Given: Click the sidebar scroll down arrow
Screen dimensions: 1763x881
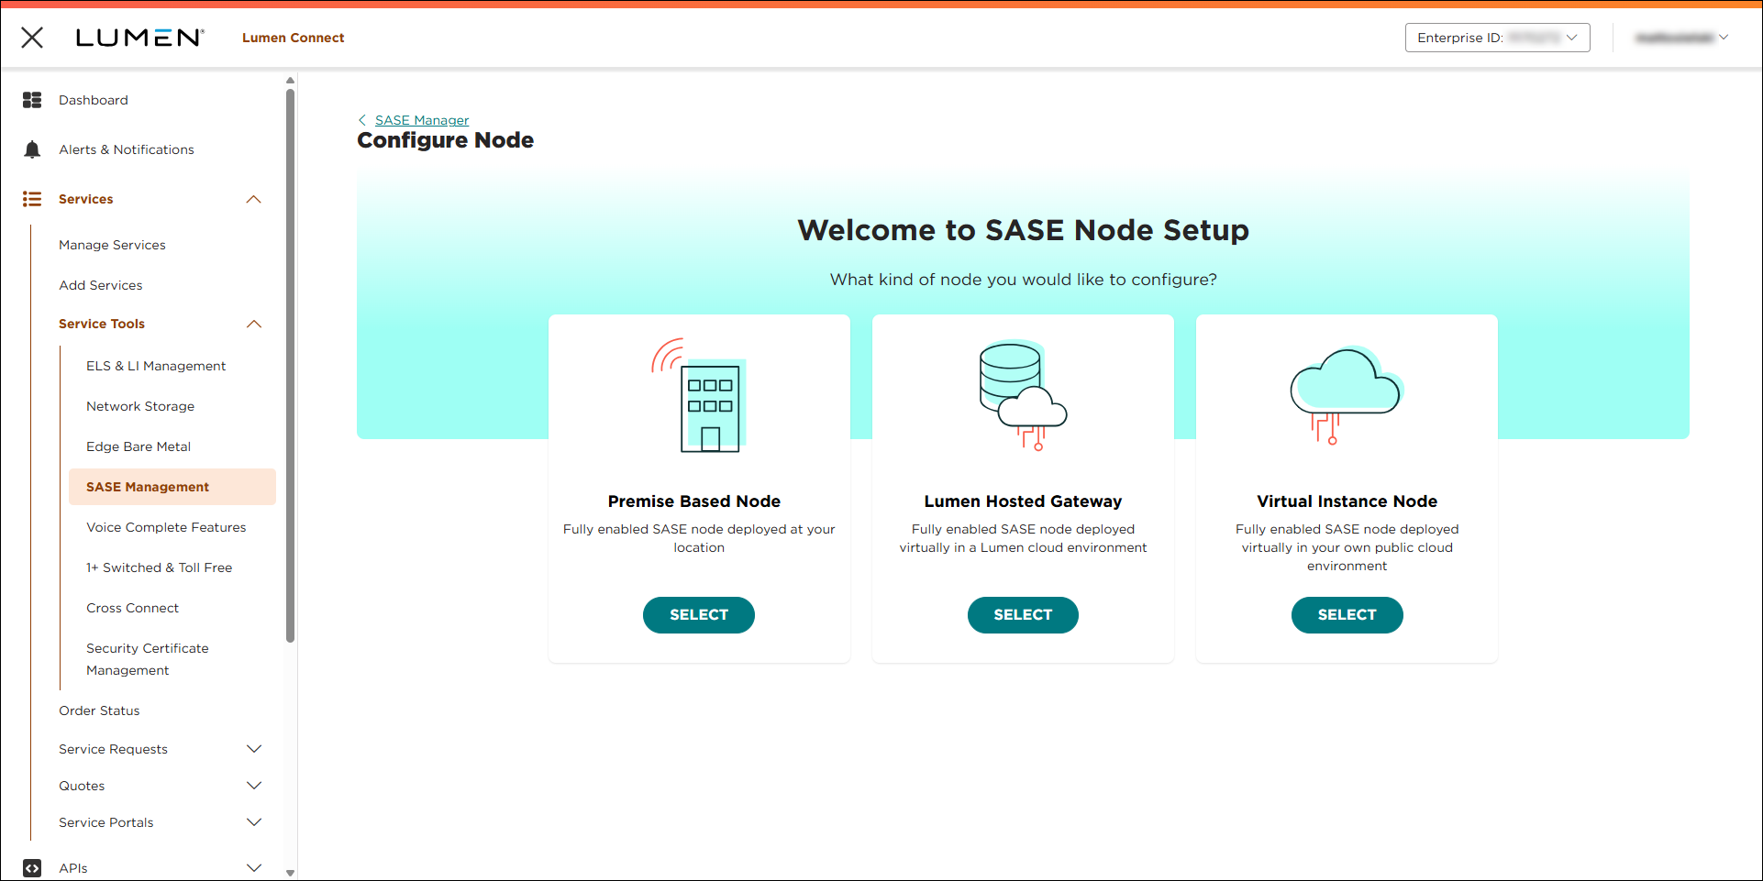Looking at the screenshot, I should [x=291, y=873].
